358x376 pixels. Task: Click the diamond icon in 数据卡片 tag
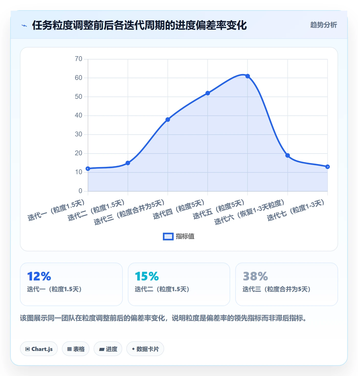point(133,349)
